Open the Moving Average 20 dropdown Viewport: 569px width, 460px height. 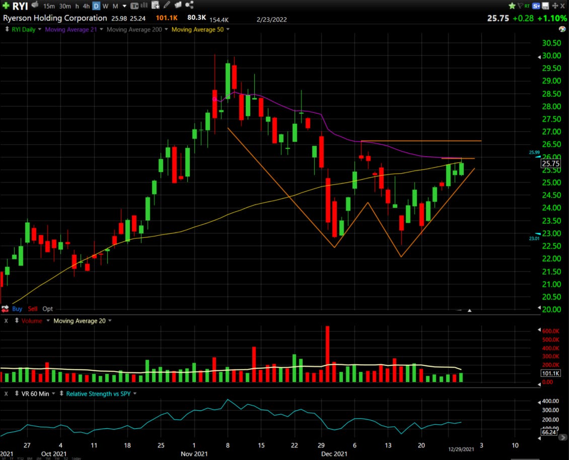click(x=110, y=321)
